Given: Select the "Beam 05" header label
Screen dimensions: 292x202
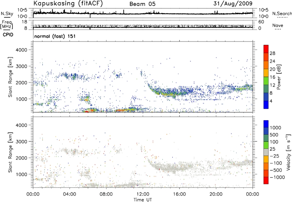Looking at the screenshot, I should [142, 4].
